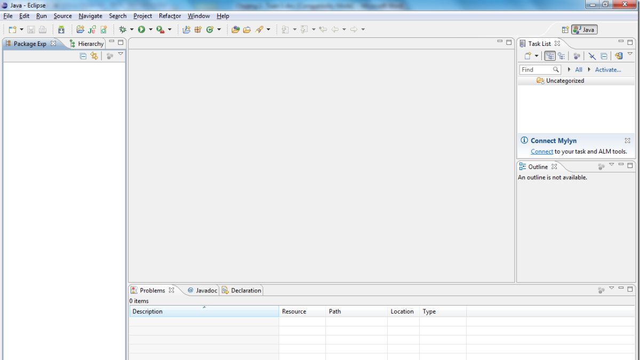Open the New wizard dropdown arrow
Viewport: 640px width, 360px height.
click(x=22, y=30)
